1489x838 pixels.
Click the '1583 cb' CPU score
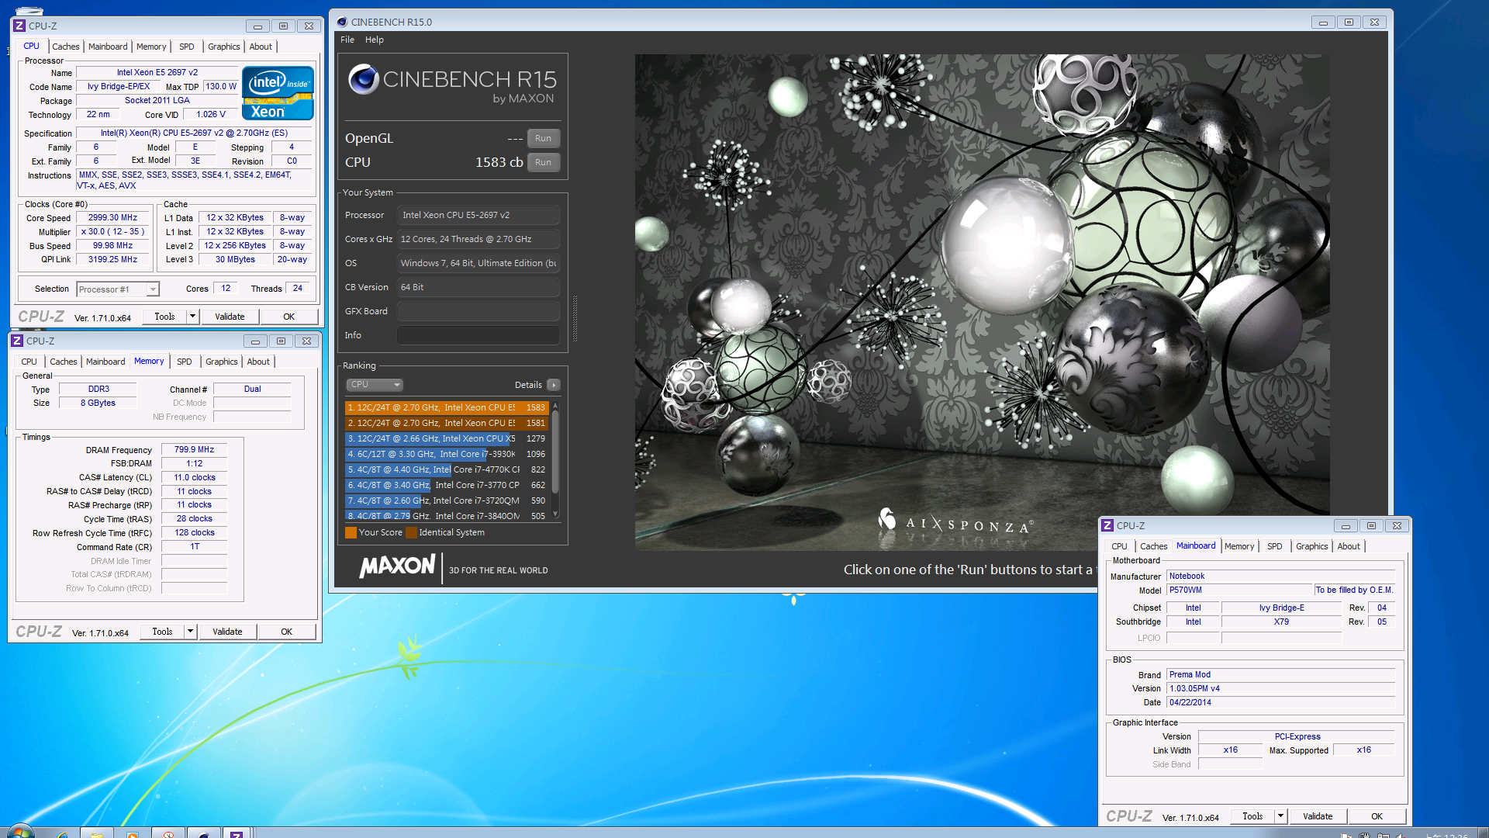[x=499, y=162]
